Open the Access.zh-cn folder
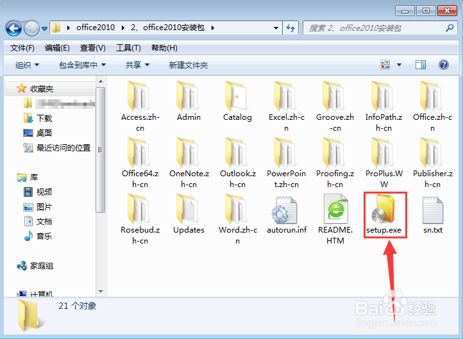Viewport: 463px width, 339px height. point(140,106)
